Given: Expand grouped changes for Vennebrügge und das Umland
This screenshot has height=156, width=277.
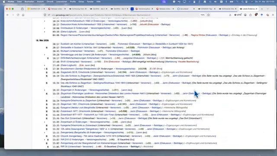Looking at the screenshot, I should (45, 55).
